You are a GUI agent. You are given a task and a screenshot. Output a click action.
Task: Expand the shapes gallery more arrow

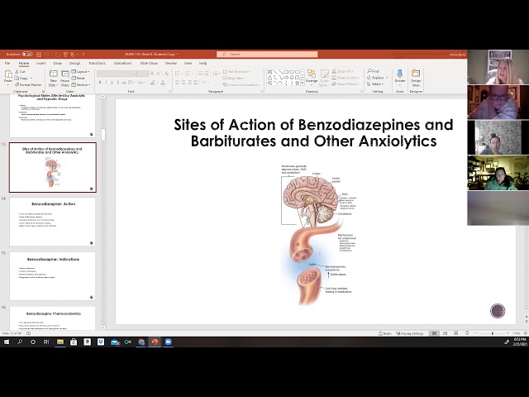[x=303, y=83]
